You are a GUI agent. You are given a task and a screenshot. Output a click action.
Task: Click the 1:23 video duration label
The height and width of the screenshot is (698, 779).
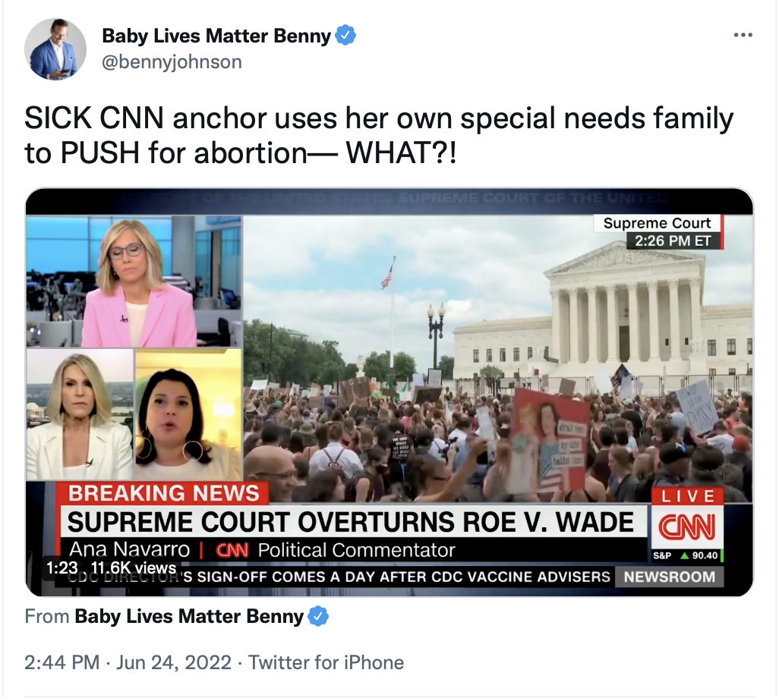pos(62,568)
